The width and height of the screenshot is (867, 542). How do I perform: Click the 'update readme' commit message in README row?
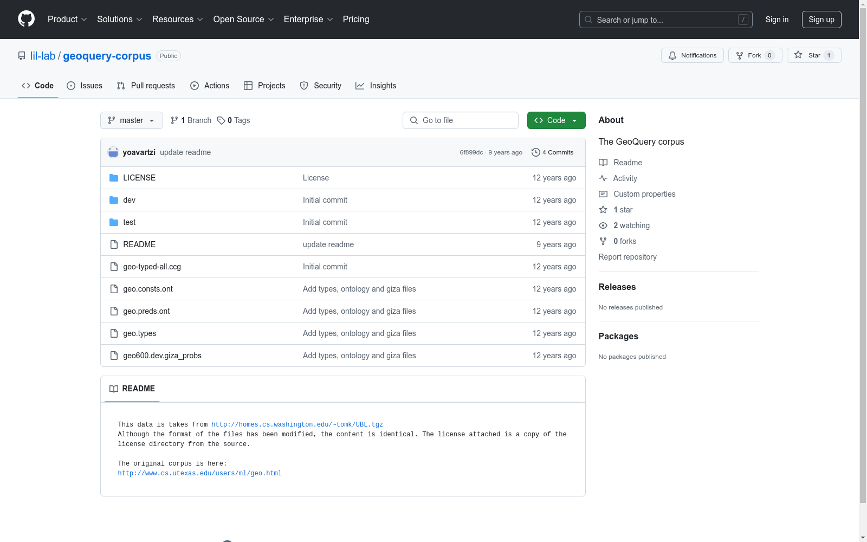[x=328, y=244]
